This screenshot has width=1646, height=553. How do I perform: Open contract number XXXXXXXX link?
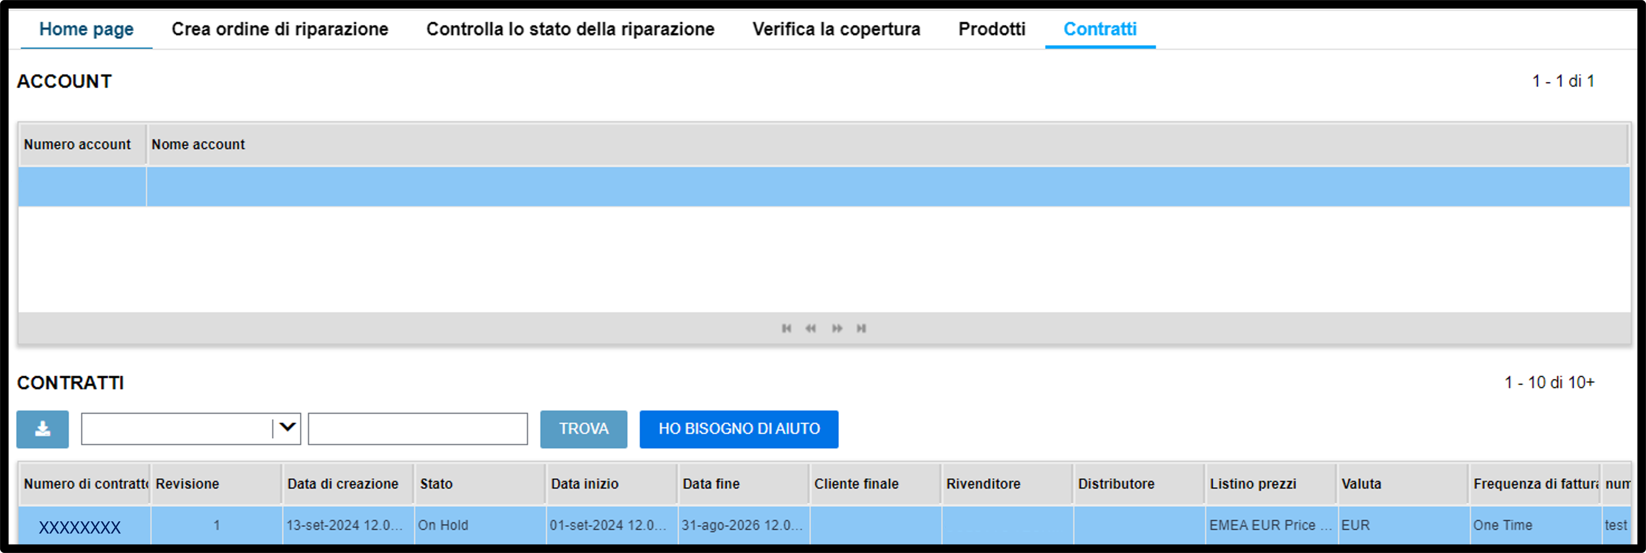[x=80, y=527]
